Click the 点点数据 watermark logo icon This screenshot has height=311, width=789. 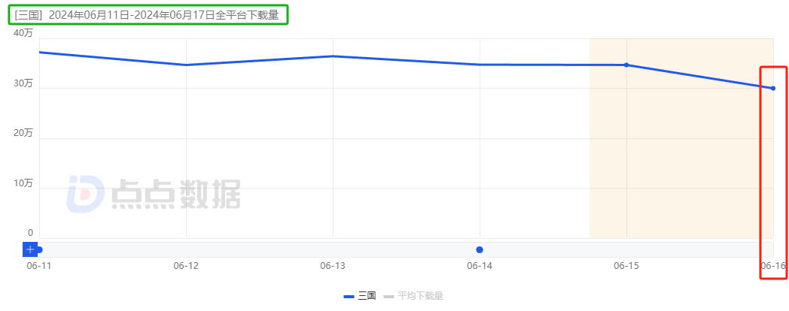[x=84, y=194]
